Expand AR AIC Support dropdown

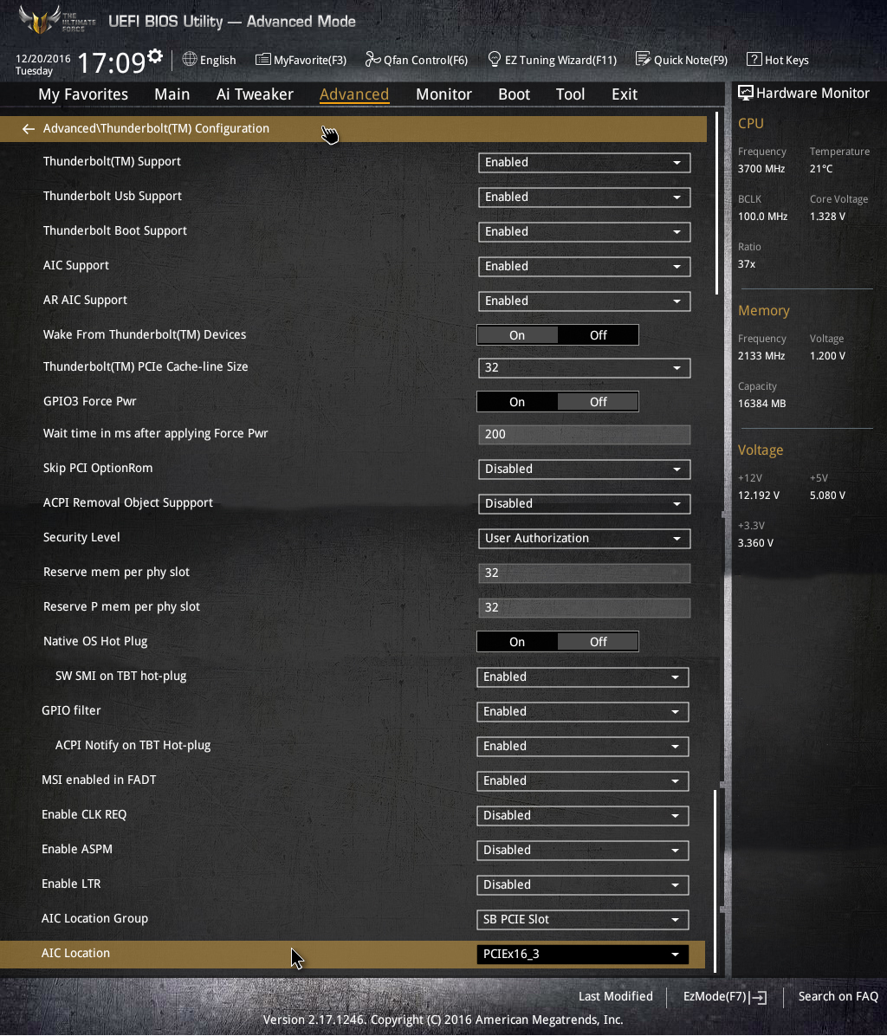[x=584, y=301]
